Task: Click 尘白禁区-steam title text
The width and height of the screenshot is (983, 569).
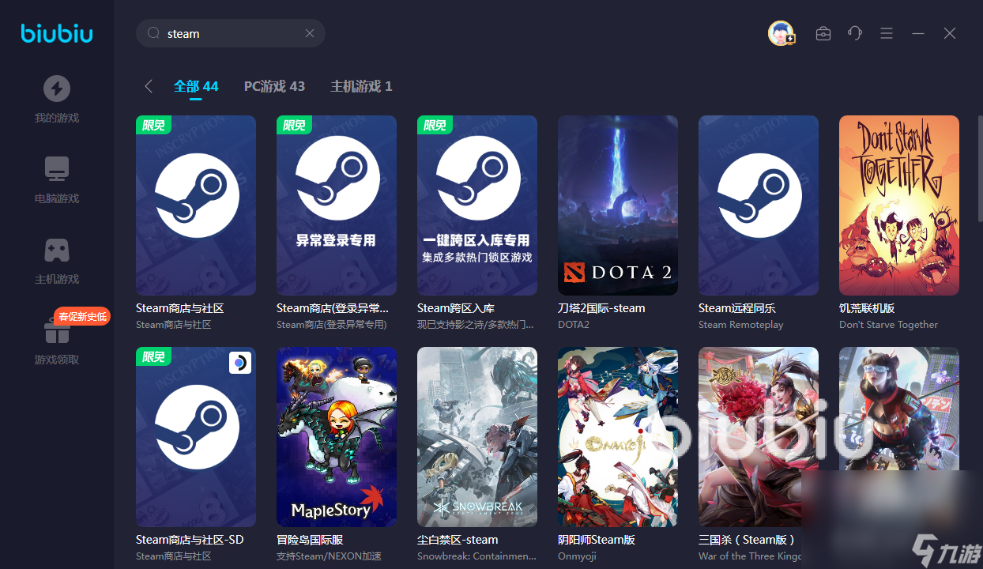Action: pyautogui.click(x=458, y=540)
